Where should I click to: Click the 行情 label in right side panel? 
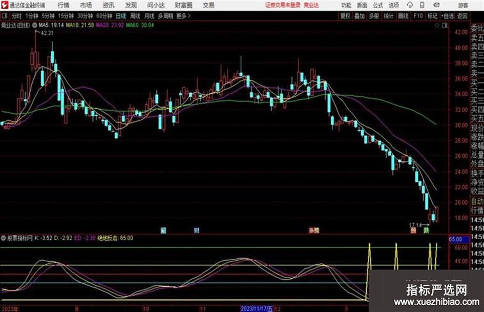point(477,211)
